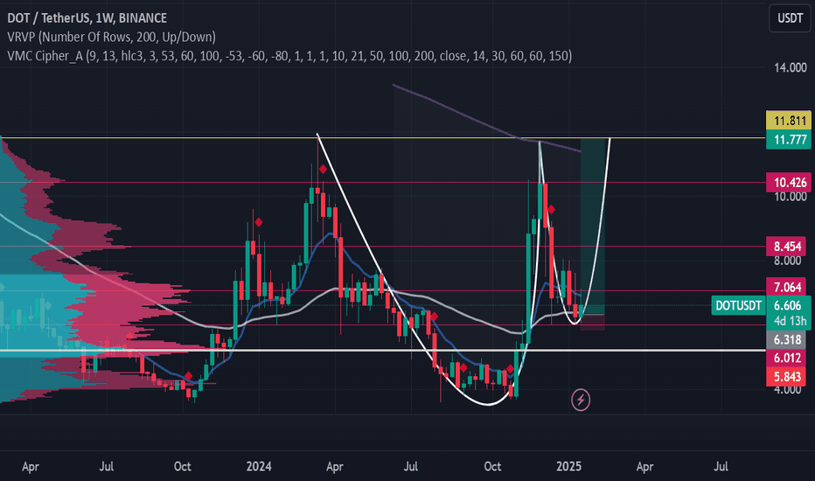The width and height of the screenshot is (815, 481).
Task: Click the 11.811 yellow price label
Action: pyautogui.click(x=789, y=121)
